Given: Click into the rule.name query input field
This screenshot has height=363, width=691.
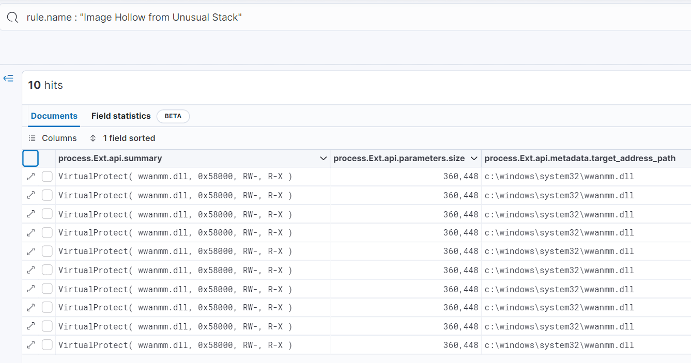Looking at the screenshot, I should pyautogui.click(x=310, y=18).
